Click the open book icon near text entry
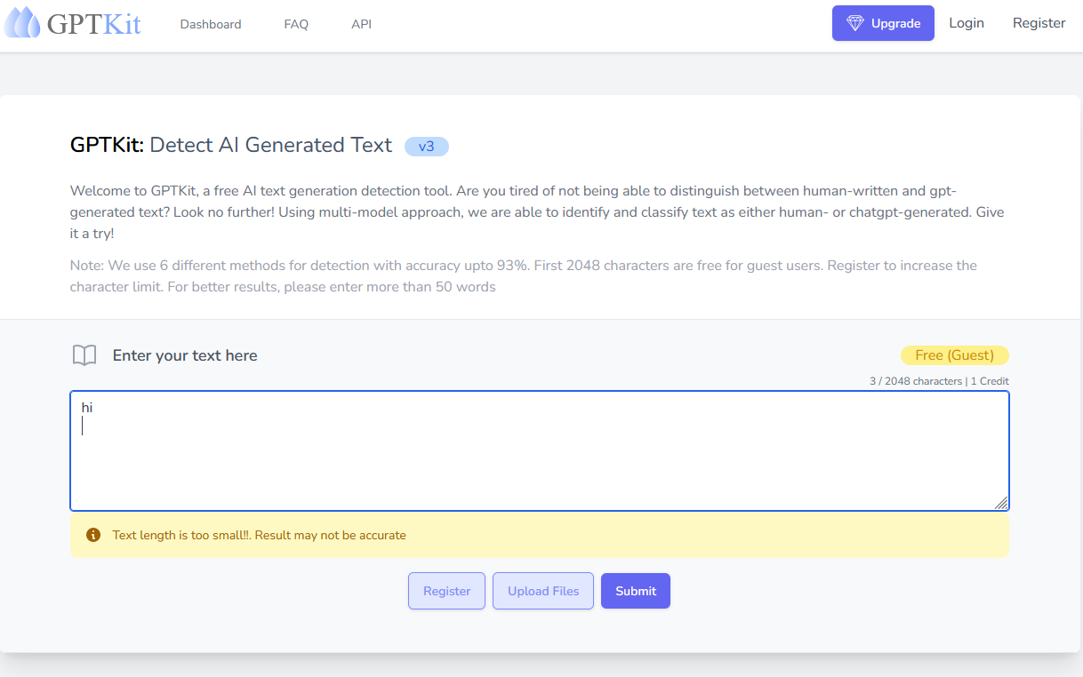Viewport: 1083px width, 677px height. click(84, 354)
